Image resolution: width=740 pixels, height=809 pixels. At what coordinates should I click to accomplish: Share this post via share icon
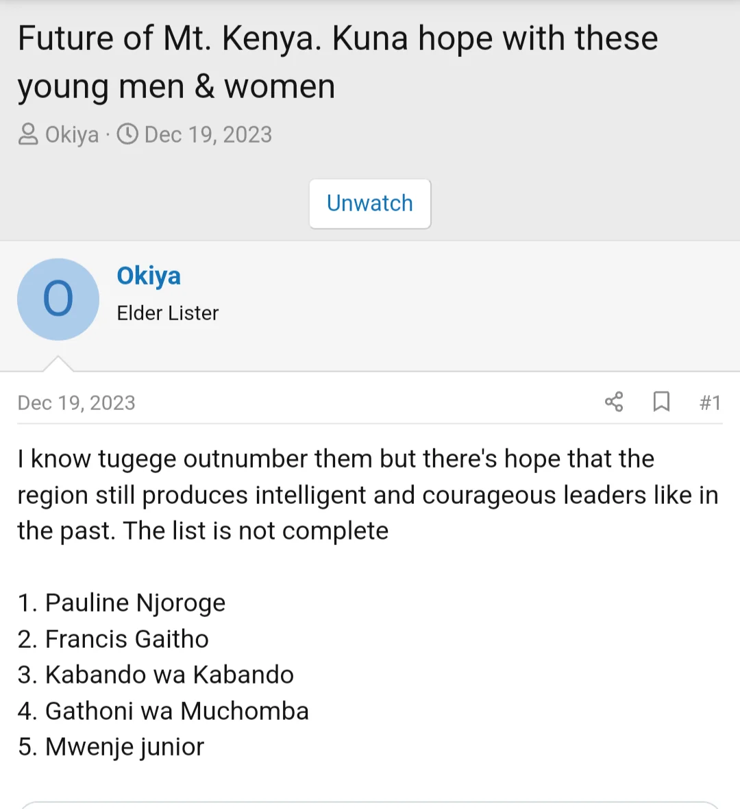point(614,402)
